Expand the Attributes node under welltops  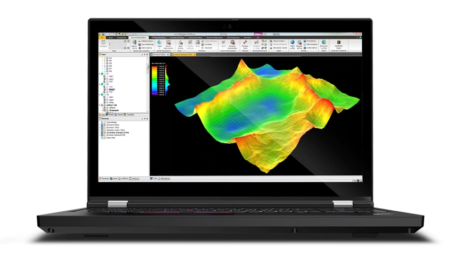point(102,108)
